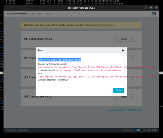This screenshot has width=163, height=138.
Task: Open the About tab
Action: point(49,14)
